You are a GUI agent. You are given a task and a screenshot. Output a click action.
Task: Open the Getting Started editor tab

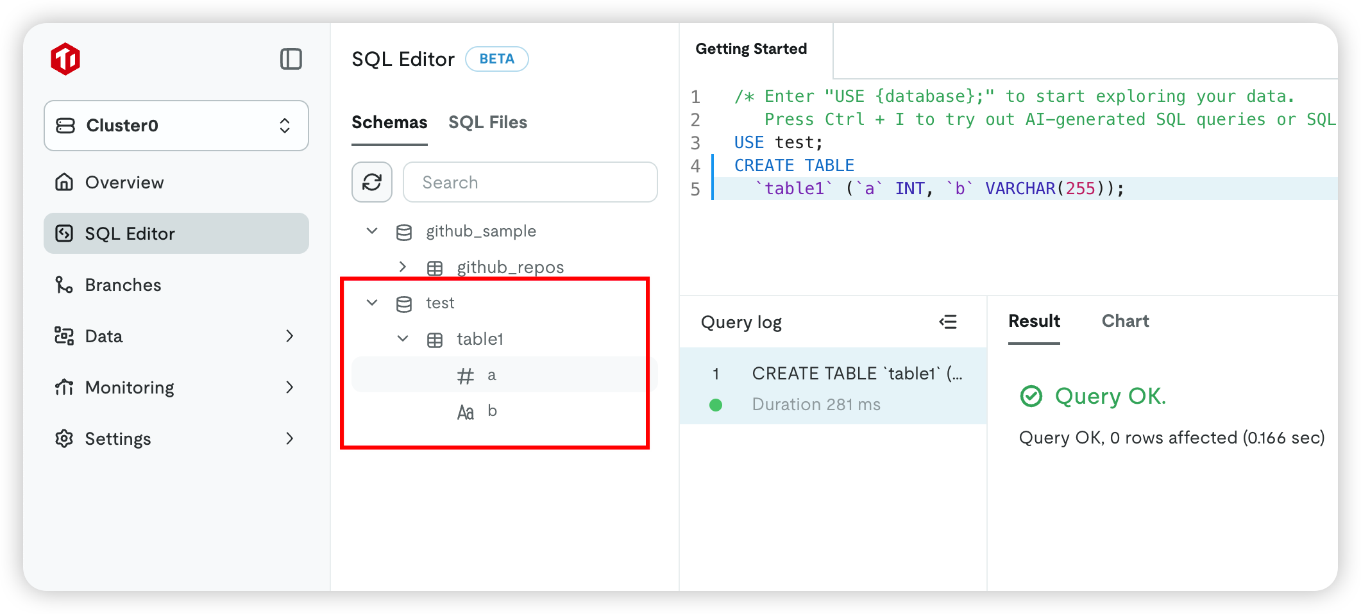point(751,49)
